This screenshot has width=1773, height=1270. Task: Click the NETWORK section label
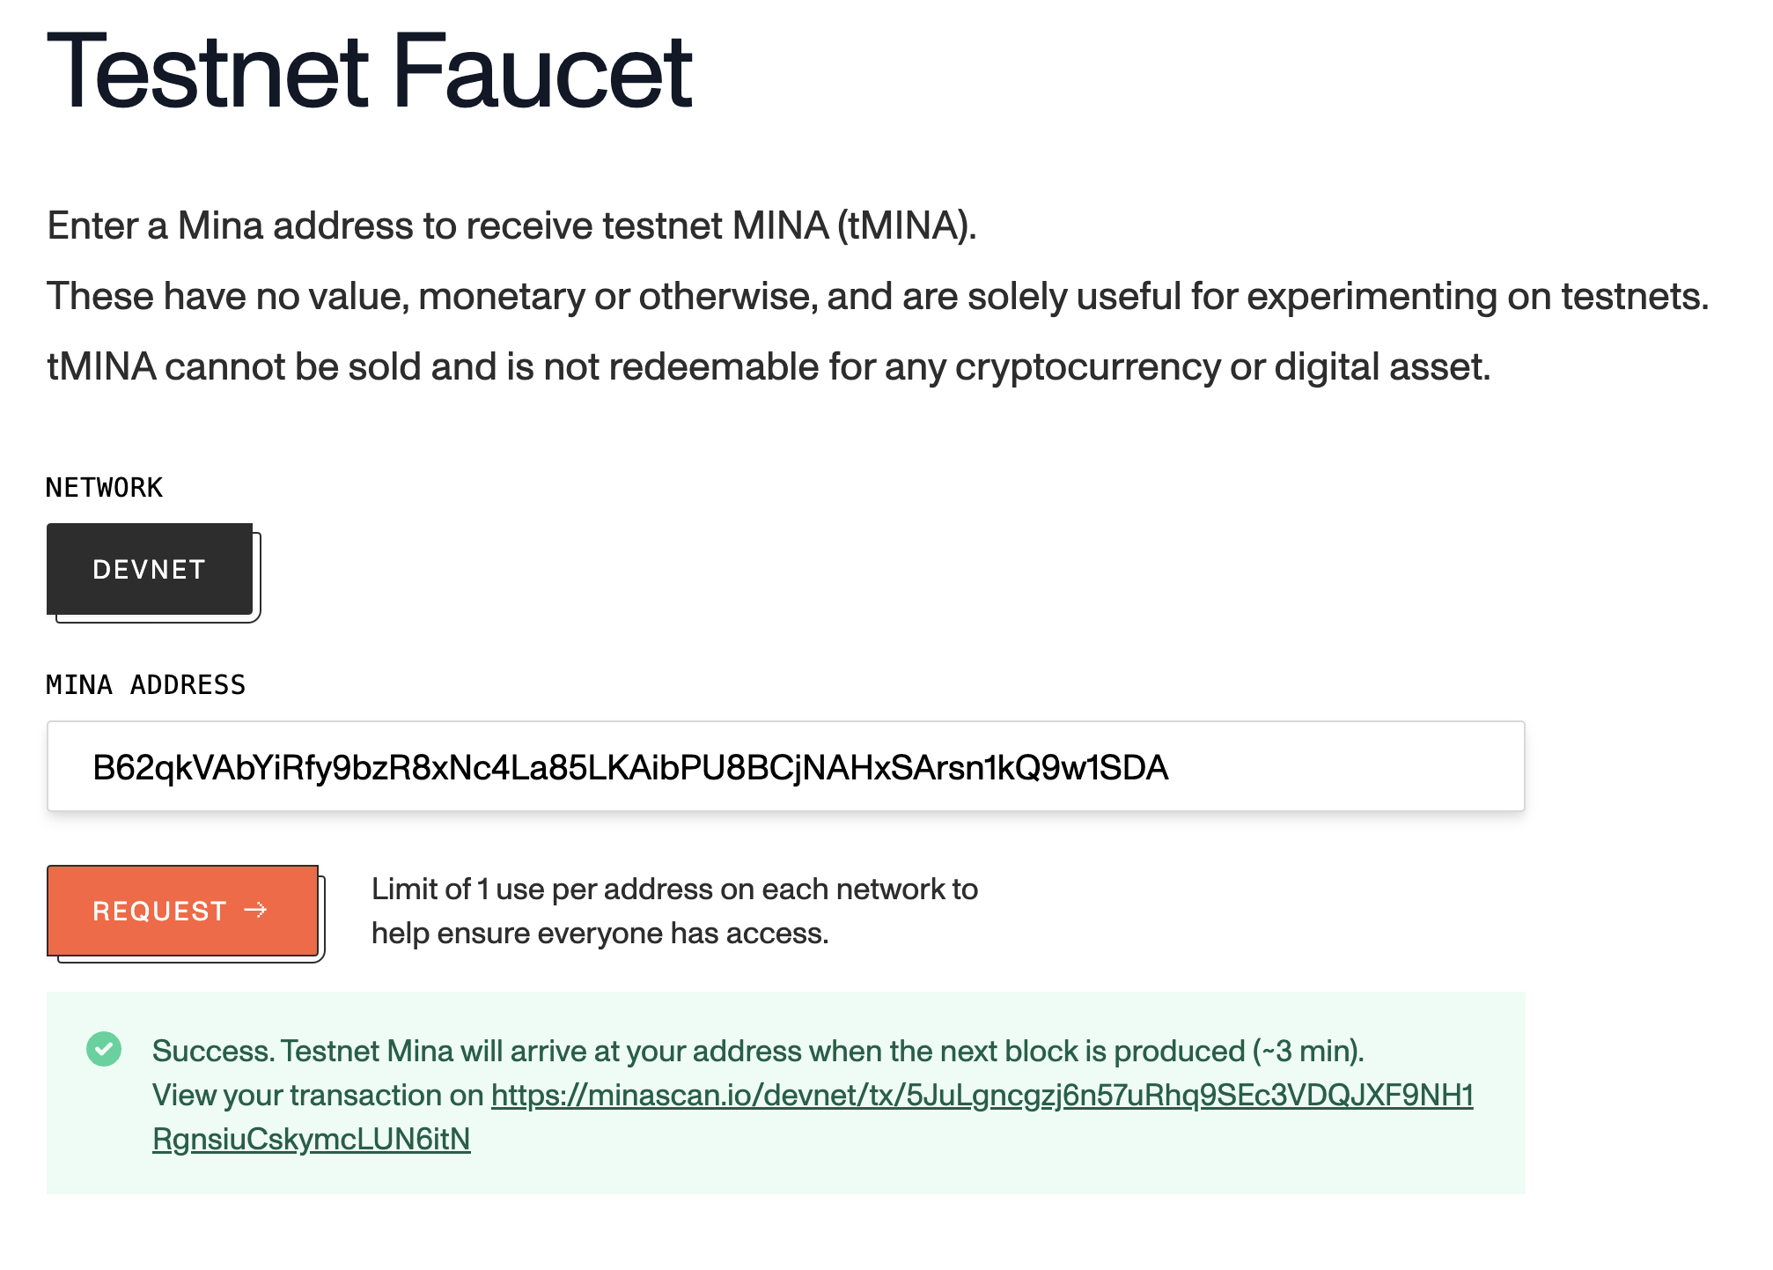(103, 487)
